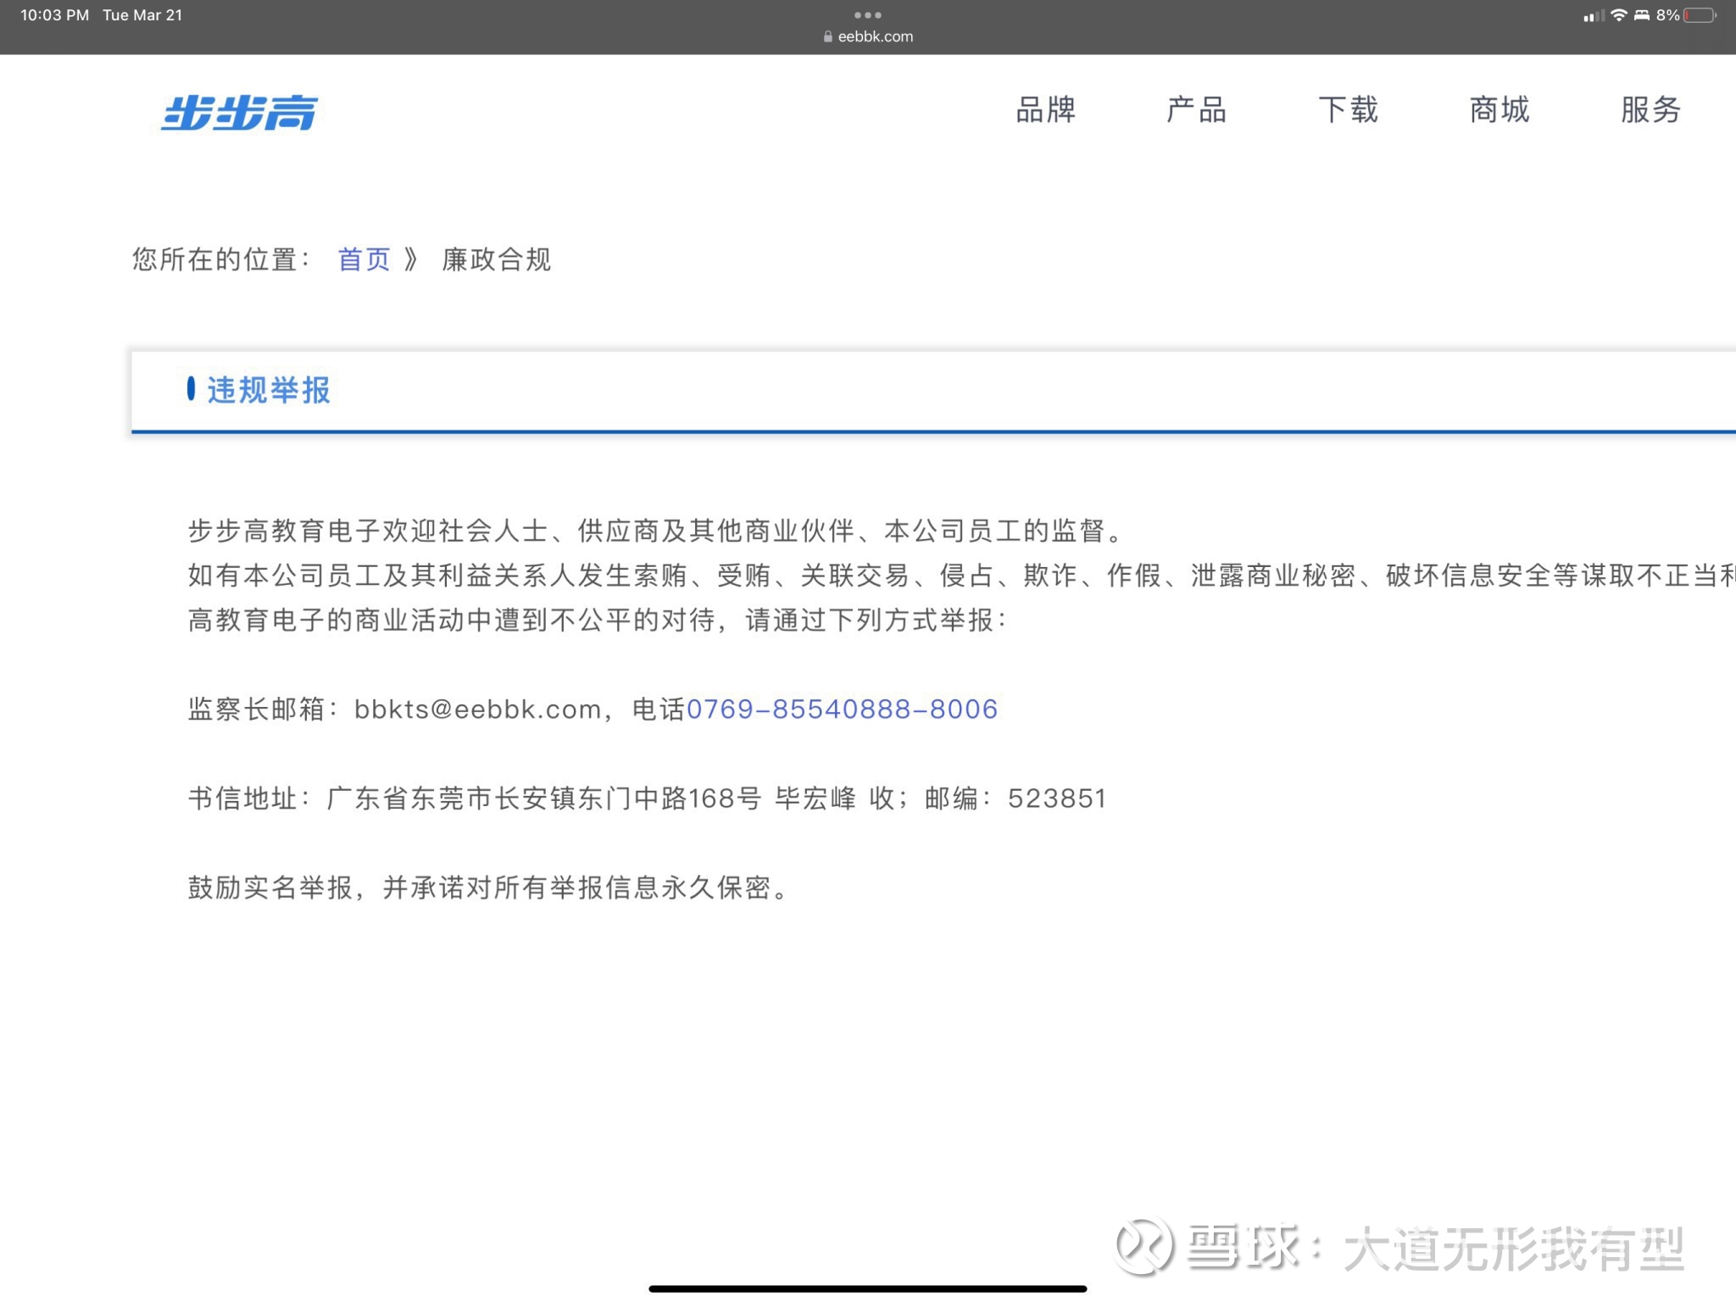Click the sentence starting 步步高教育电子欢迎
This screenshot has width=1736, height=1302.
[655, 531]
